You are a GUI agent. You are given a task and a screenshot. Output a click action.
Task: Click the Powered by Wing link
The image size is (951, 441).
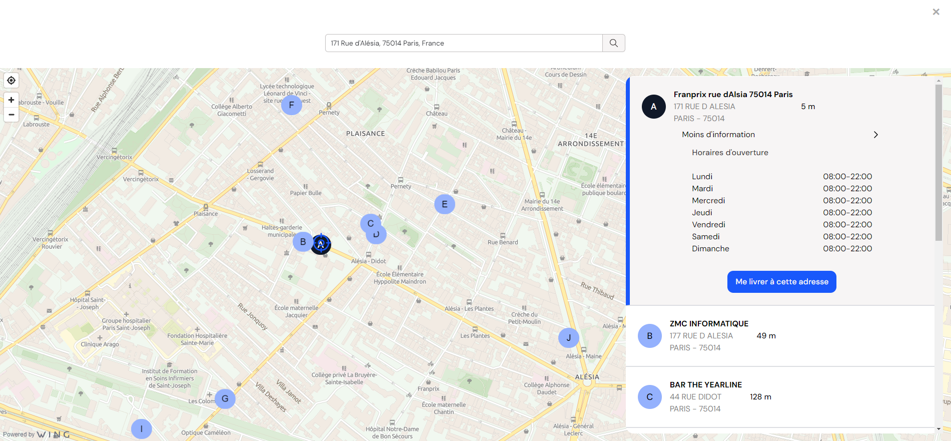click(x=36, y=434)
